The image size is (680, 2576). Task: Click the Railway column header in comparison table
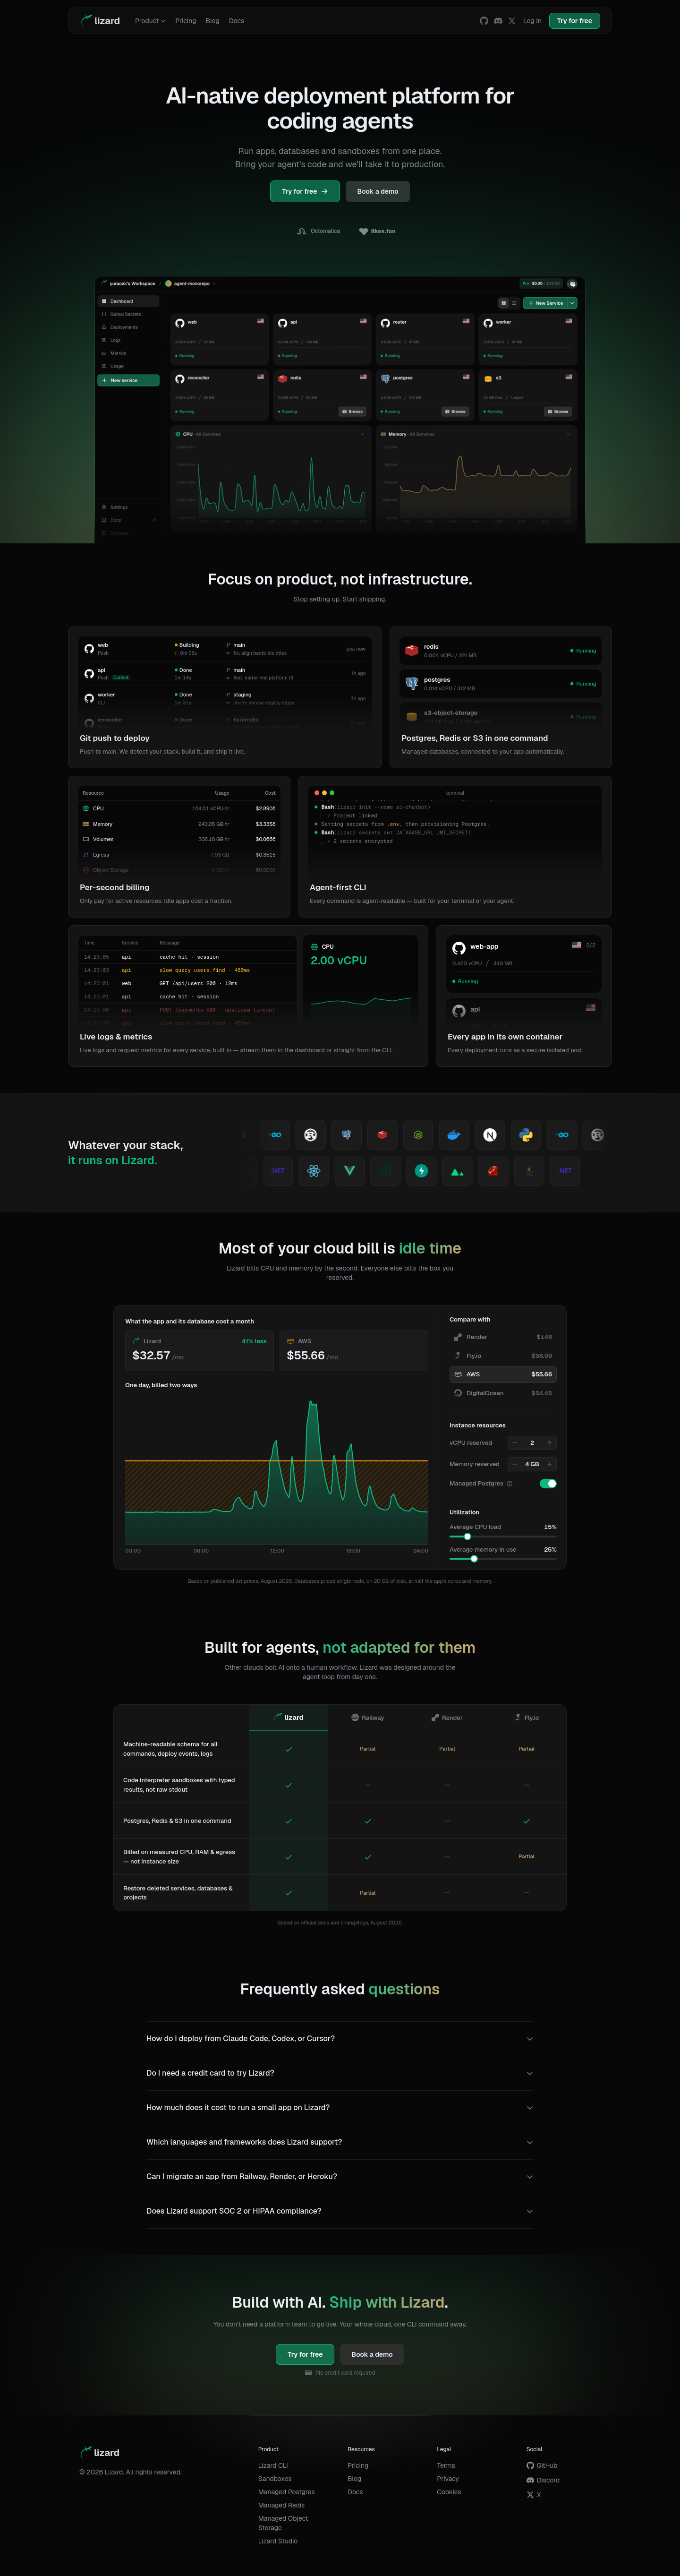tap(368, 1718)
